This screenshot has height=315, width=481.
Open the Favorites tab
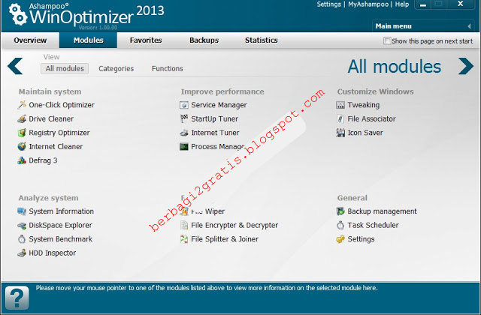pos(146,40)
